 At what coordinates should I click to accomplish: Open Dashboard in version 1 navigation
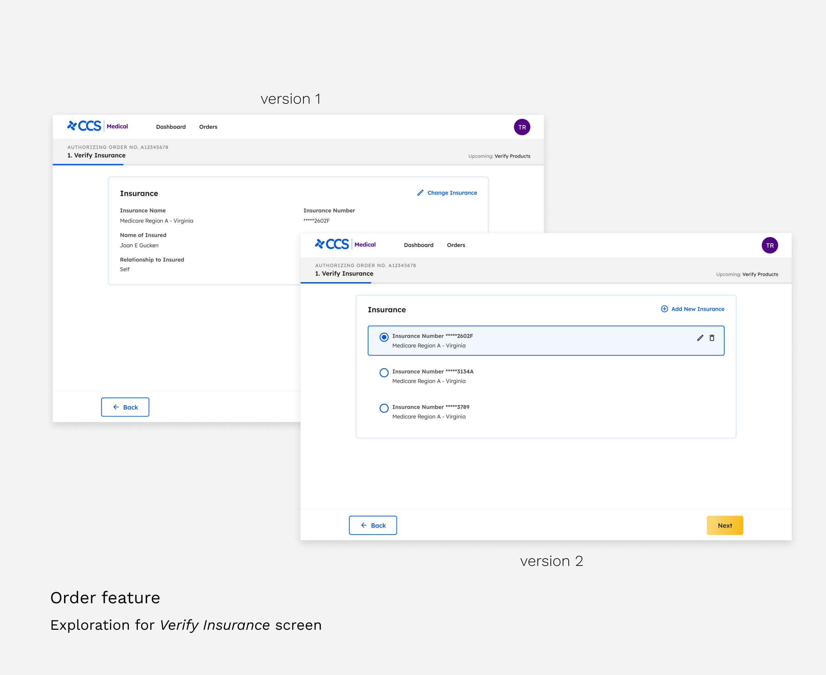pyautogui.click(x=171, y=127)
